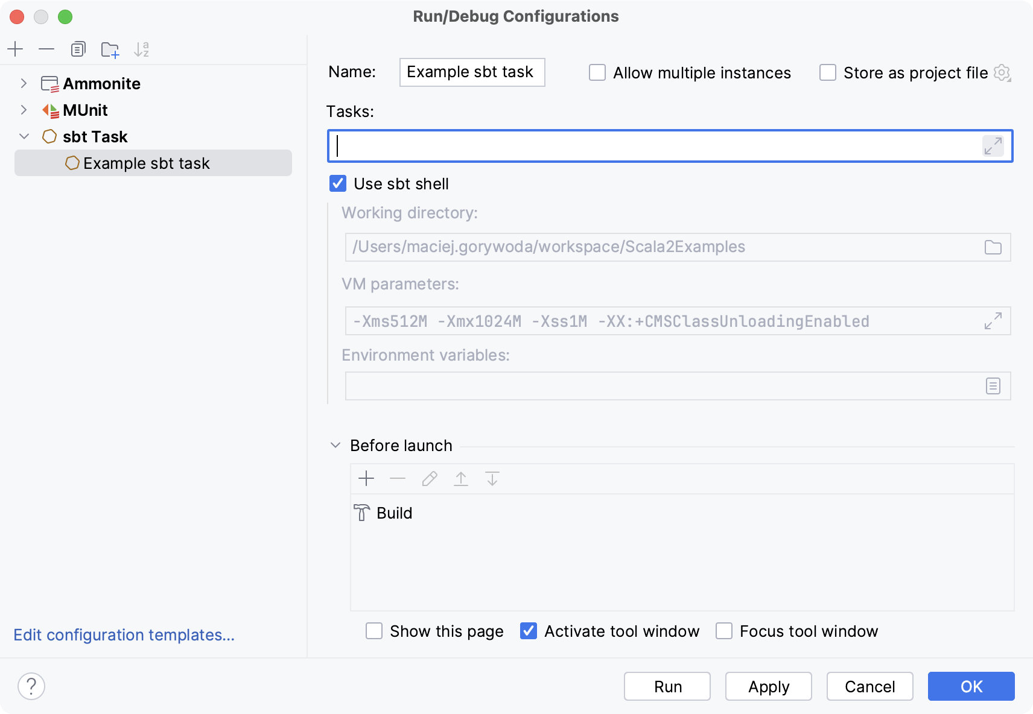Browse for a working directory folder
Screen dimensions: 1033x714
tap(993, 247)
